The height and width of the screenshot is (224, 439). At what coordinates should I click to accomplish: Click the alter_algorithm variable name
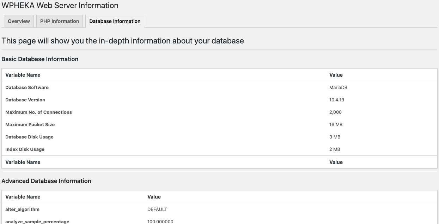(x=22, y=209)
